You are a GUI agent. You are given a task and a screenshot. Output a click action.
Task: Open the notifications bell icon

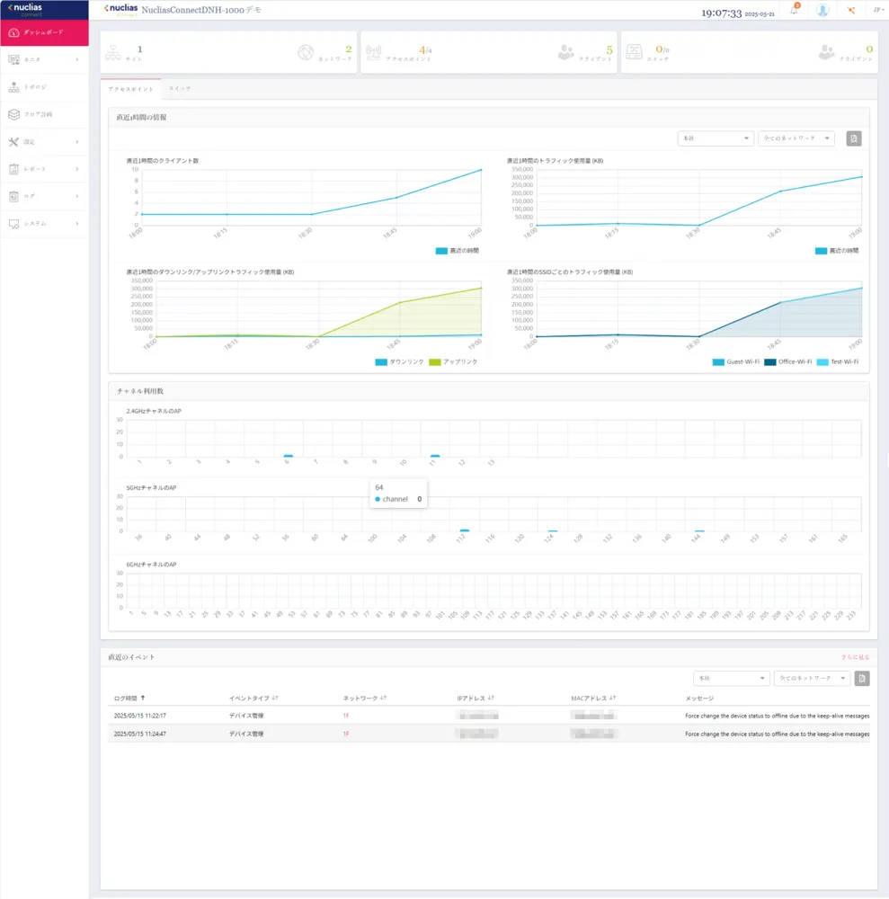tap(795, 9)
